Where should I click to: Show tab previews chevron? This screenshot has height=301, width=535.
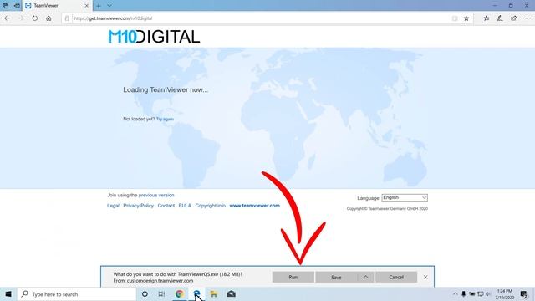110,6
